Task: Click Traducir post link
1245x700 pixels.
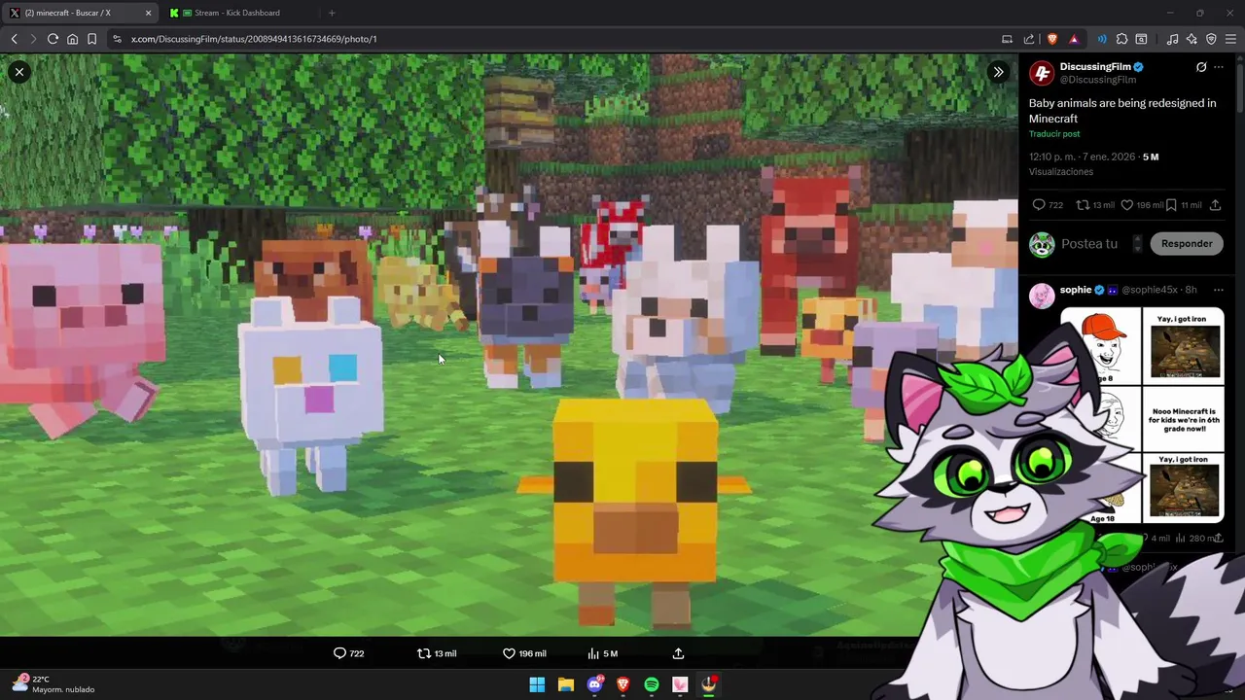Action: (1054, 134)
